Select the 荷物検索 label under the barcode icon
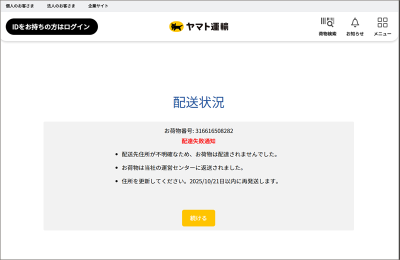 (327, 34)
